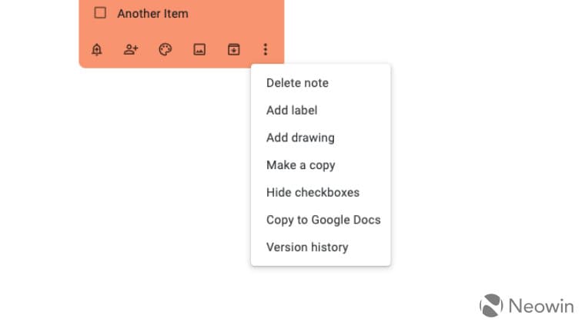The height and width of the screenshot is (329, 585).
Task: Select the Another Item list text
Action: coord(152,14)
